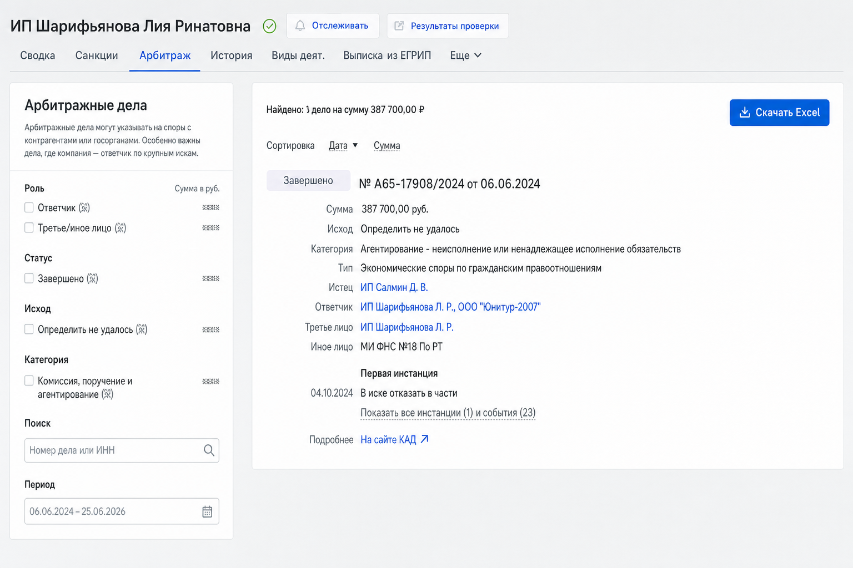Tick the Завершено status checkbox
This screenshot has width=853, height=568.
click(29, 278)
